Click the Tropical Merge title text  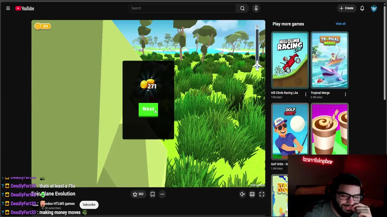pos(320,93)
